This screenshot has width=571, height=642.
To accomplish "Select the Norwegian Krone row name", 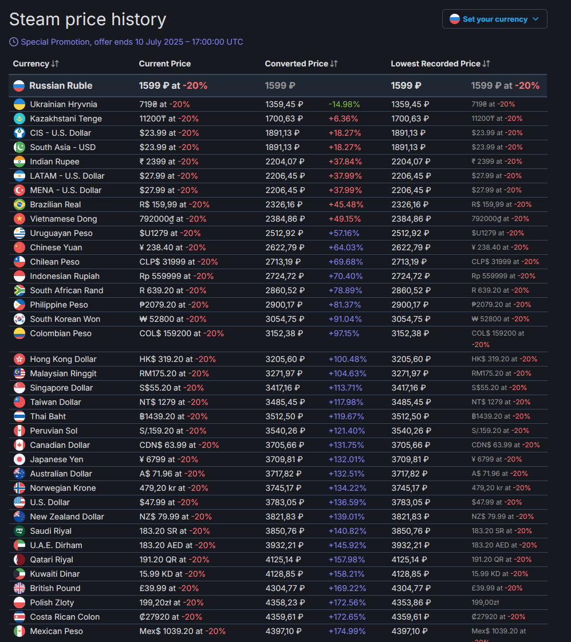I will click(62, 489).
